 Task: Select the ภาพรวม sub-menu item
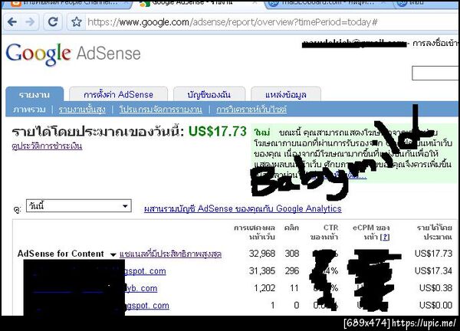pyautogui.click(x=29, y=110)
